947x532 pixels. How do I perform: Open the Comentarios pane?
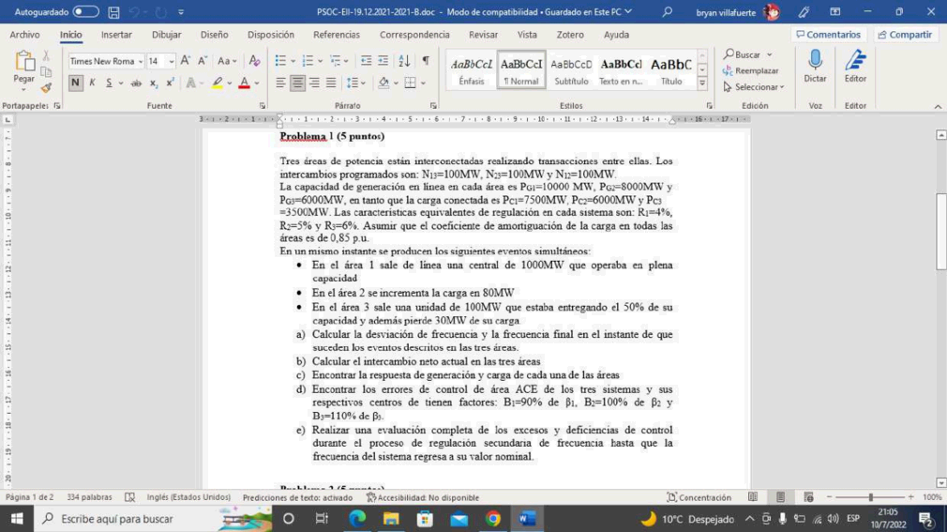point(828,35)
